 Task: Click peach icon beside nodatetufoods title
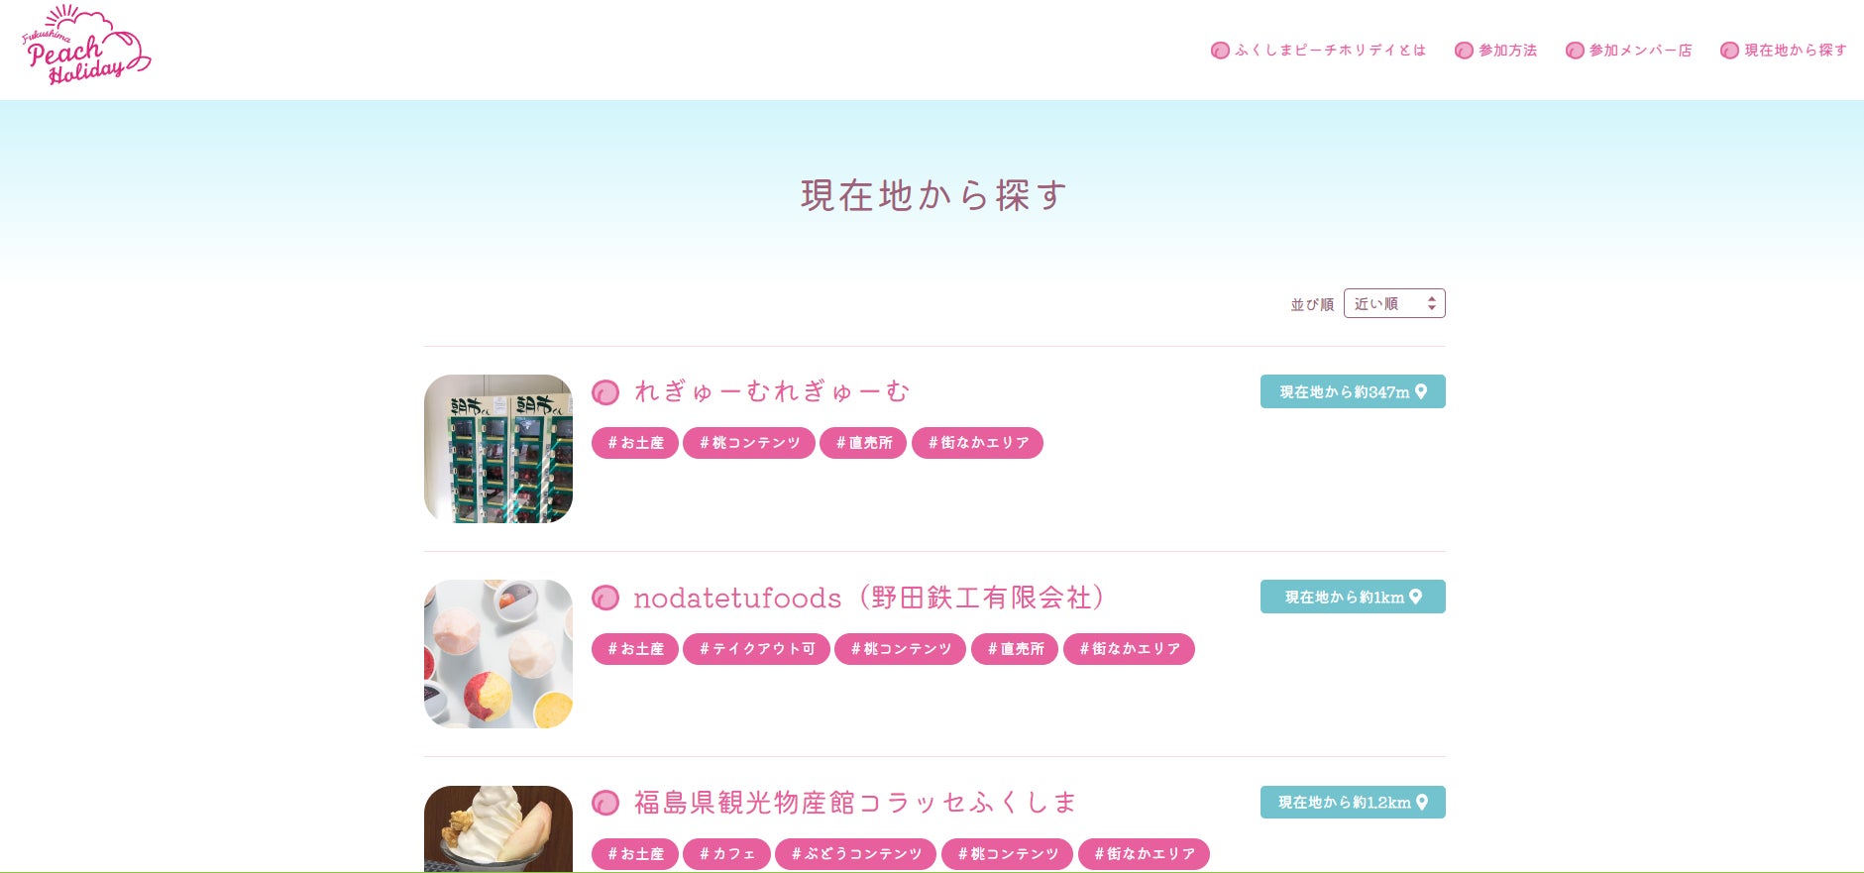[x=605, y=598]
